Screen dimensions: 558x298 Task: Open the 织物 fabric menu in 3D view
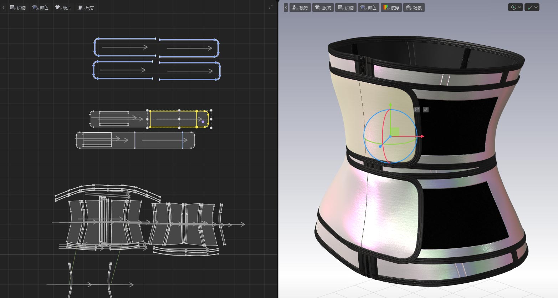(346, 7)
